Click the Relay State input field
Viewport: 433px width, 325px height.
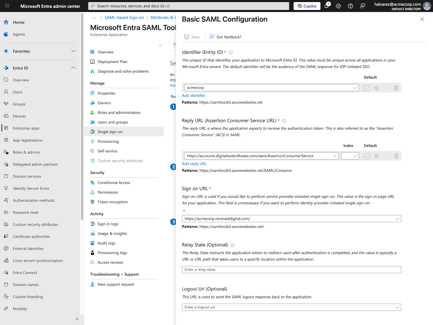point(291,270)
